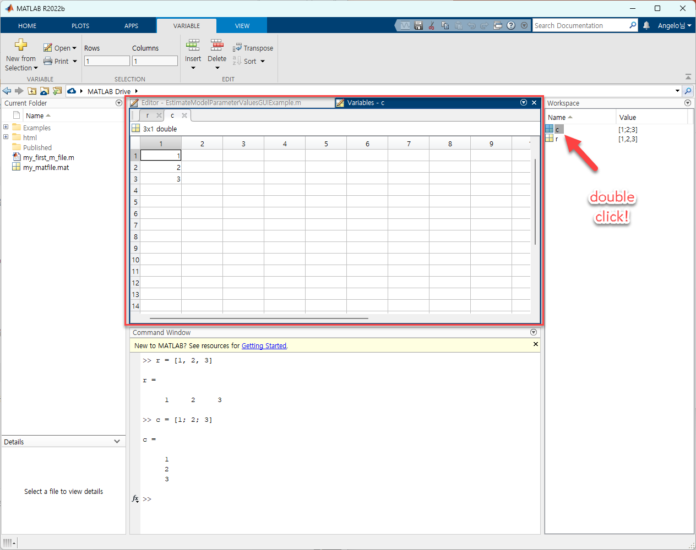Image resolution: width=696 pixels, height=550 pixels.
Task: Click the Rows input field
Action: 107,61
